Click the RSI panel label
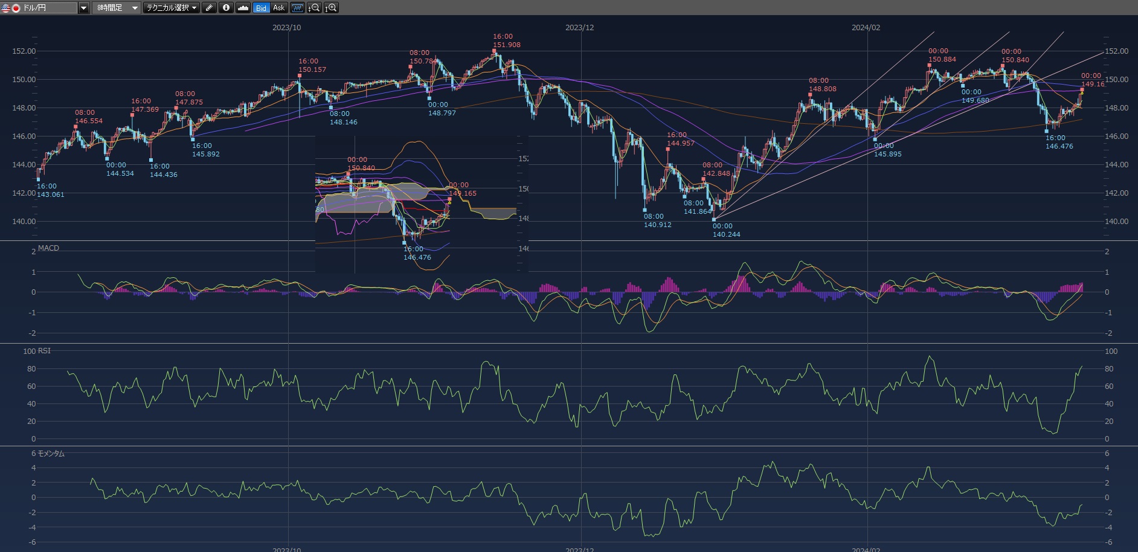1138x552 pixels. tap(44, 351)
